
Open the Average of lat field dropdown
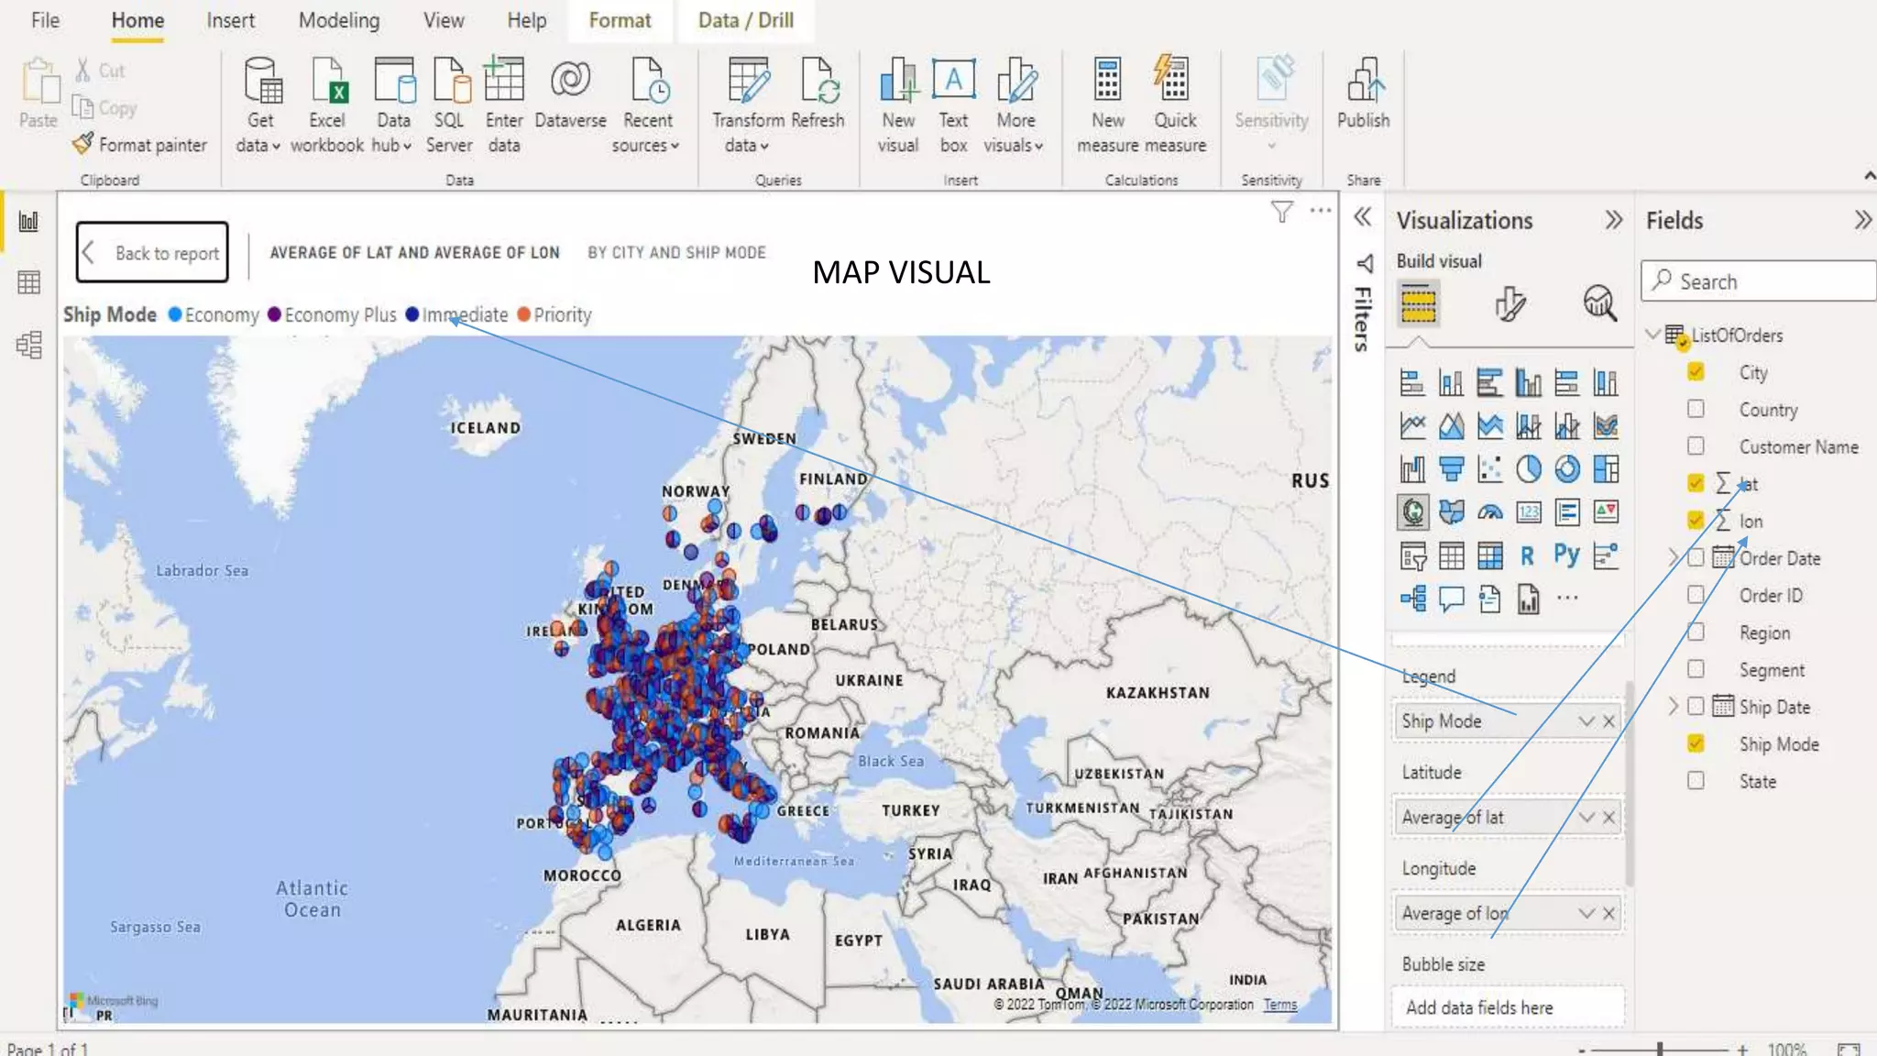coord(1586,817)
